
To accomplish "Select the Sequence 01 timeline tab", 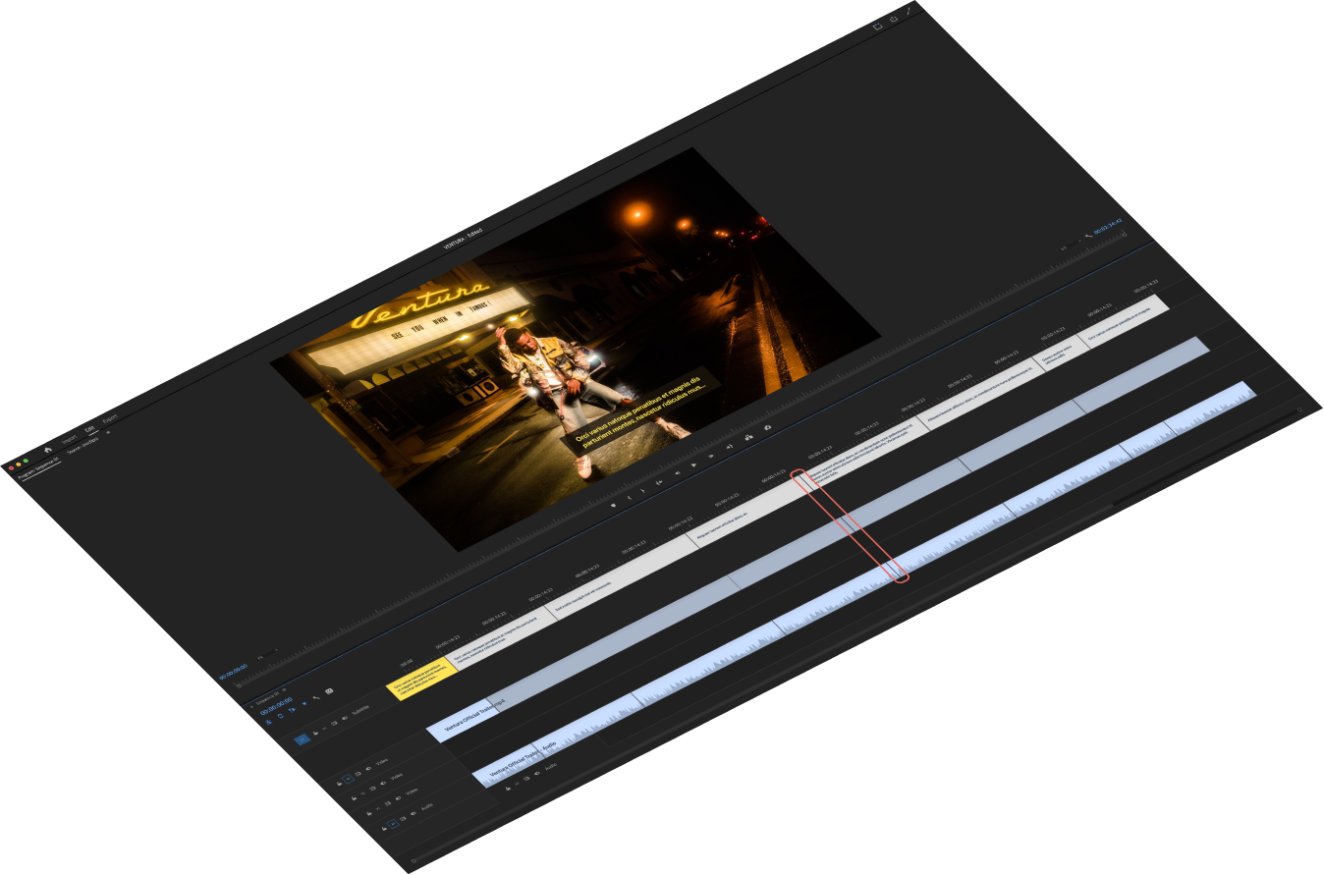I will point(268,698).
